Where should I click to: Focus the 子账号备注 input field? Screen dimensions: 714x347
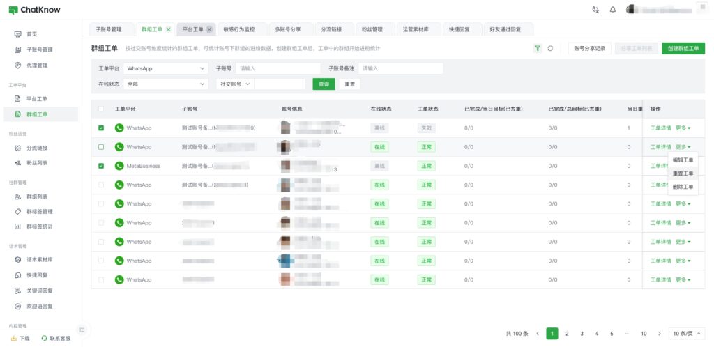pyautogui.click(x=401, y=69)
